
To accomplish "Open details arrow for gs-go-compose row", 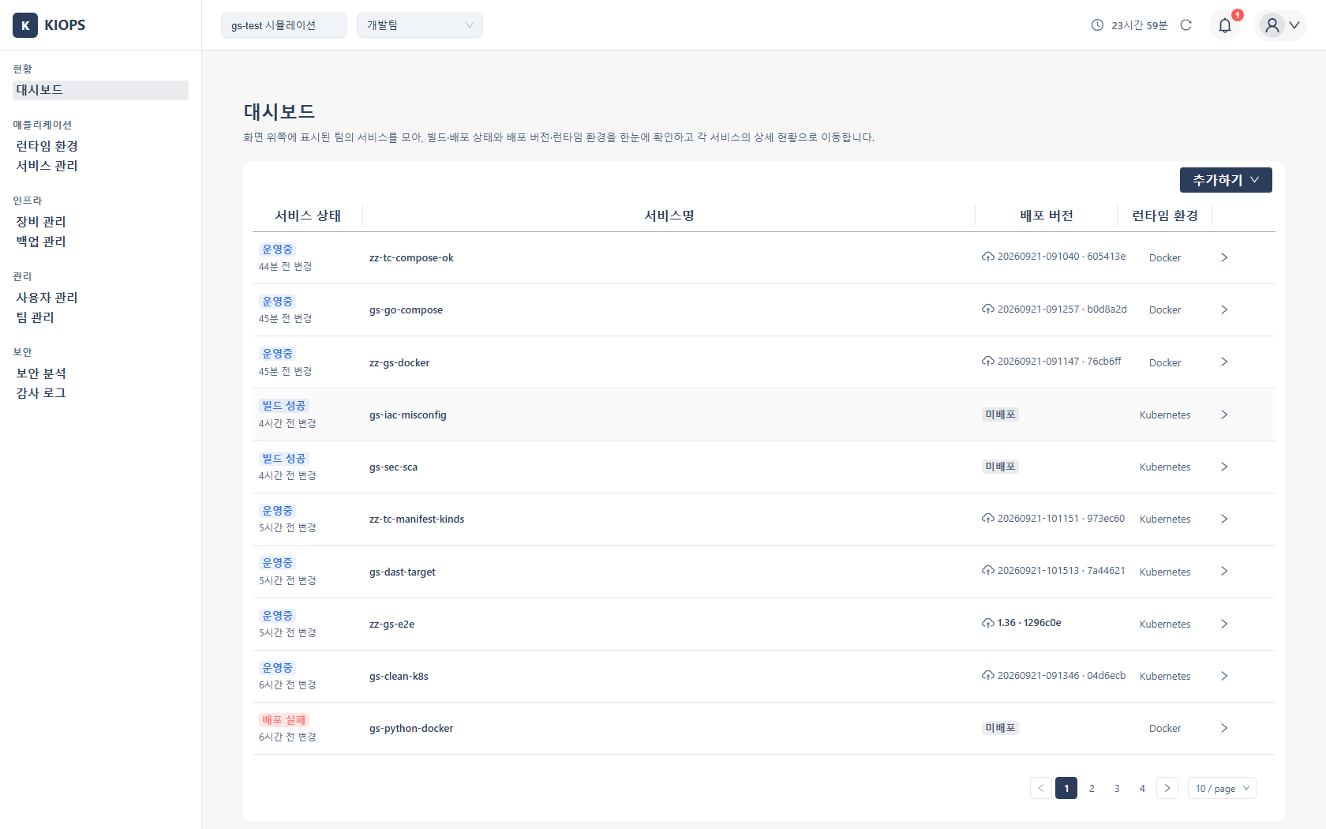I will pyautogui.click(x=1224, y=309).
